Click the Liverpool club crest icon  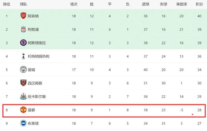pyautogui.click(x=24, y=29)
